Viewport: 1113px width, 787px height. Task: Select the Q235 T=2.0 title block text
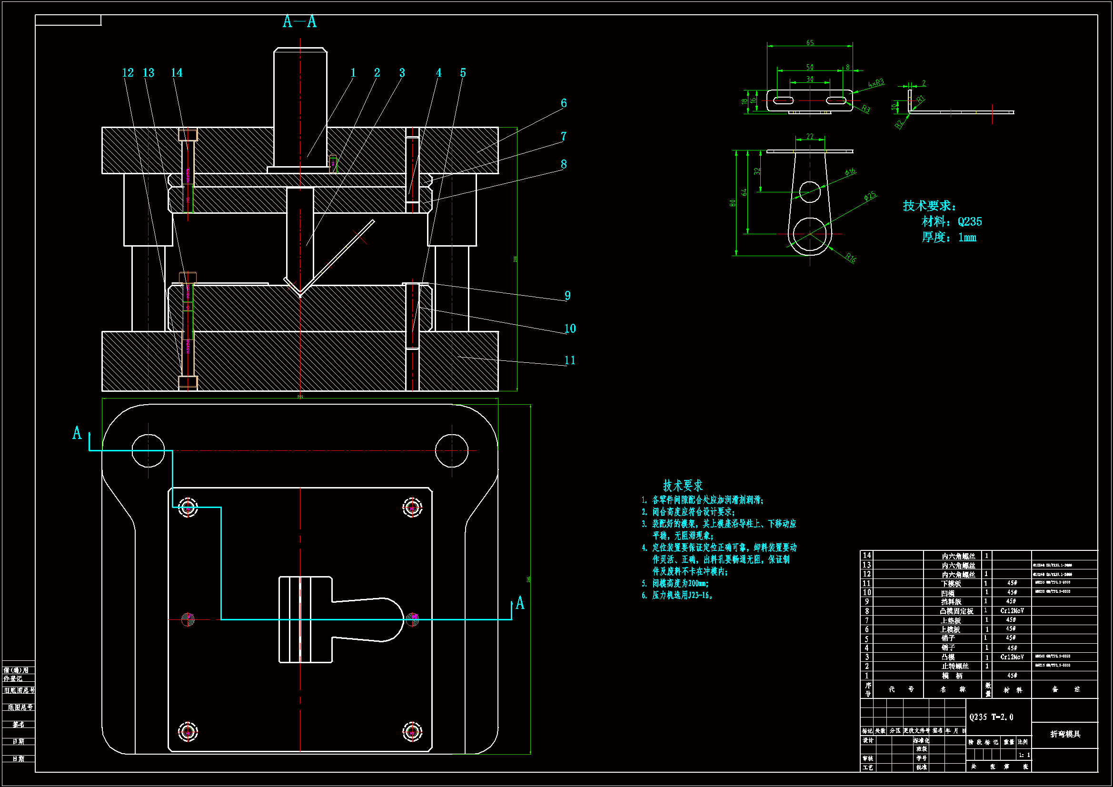tap(991, 717)
